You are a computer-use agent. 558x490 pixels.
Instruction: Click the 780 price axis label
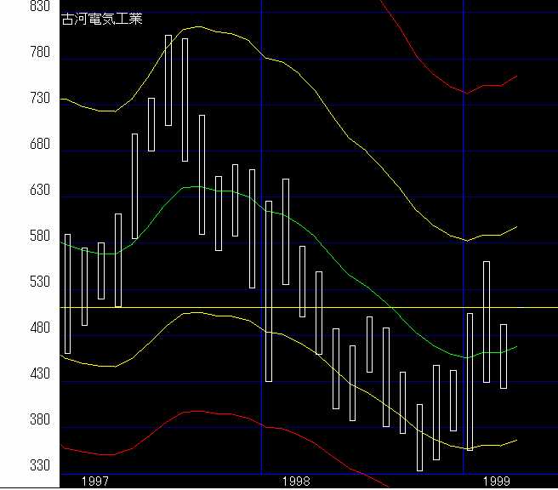point(16,53)
